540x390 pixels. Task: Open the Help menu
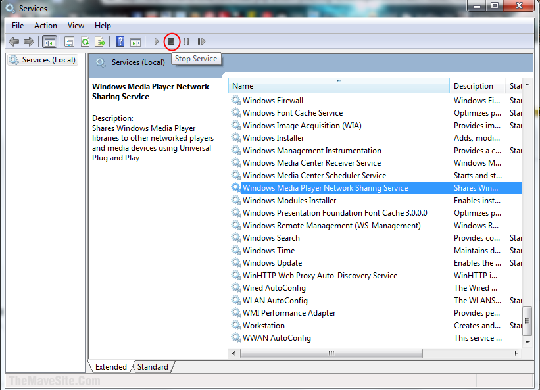pos(103,26)
